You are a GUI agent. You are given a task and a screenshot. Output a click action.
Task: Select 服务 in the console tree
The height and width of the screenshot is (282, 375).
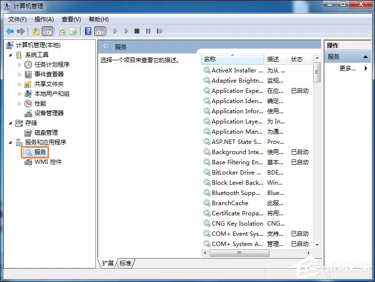(x=40, y=152)
